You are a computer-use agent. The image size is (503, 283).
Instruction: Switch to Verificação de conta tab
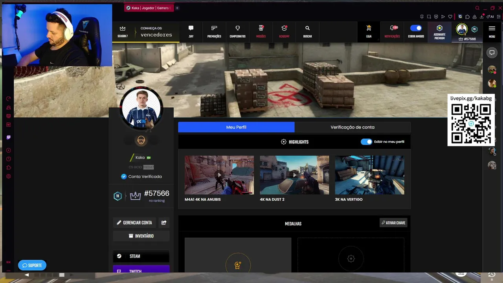(x=352, y=127)
